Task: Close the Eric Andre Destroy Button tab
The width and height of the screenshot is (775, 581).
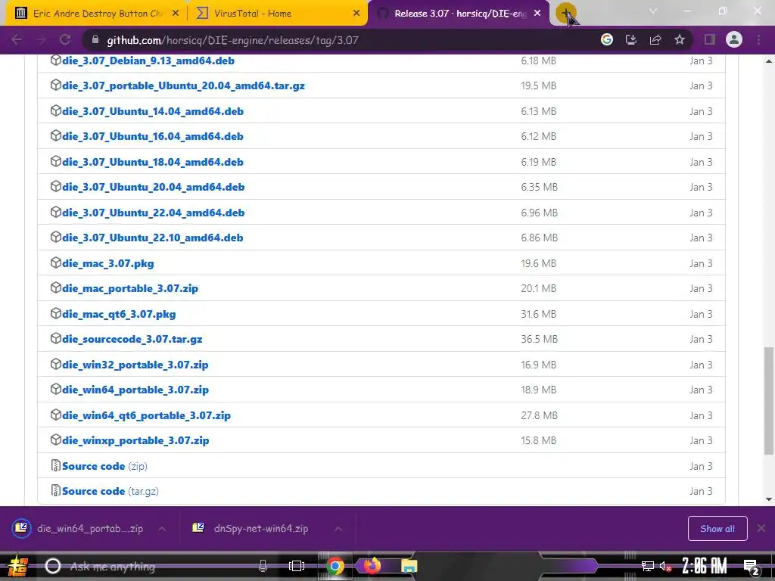Action: [176, 14]
